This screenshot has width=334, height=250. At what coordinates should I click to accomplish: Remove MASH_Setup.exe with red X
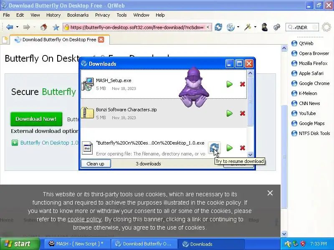click(x=242, y=84)
